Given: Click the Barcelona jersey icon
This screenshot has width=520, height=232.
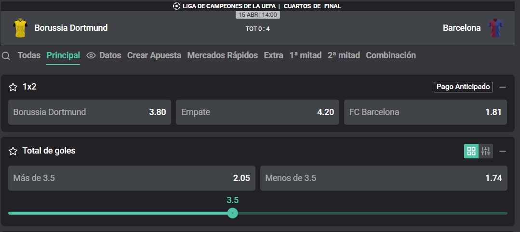Looking at the screenshot, I should 495,28.
